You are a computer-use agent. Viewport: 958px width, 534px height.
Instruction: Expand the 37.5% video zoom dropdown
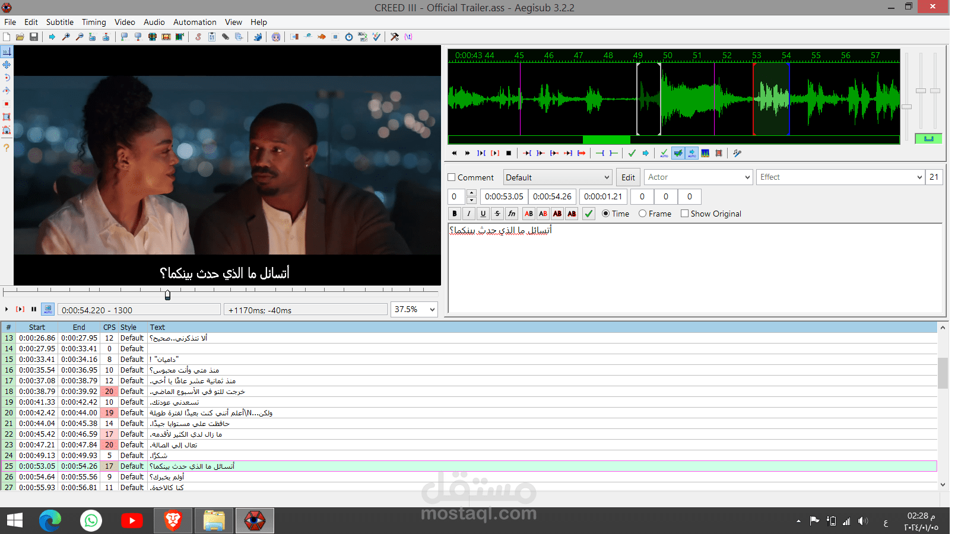coord(414,309)
